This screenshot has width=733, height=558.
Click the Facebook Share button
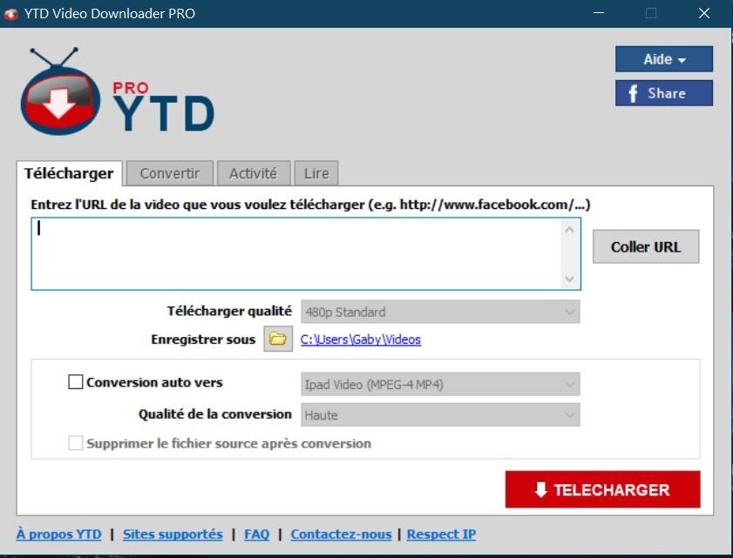[663, 93]
